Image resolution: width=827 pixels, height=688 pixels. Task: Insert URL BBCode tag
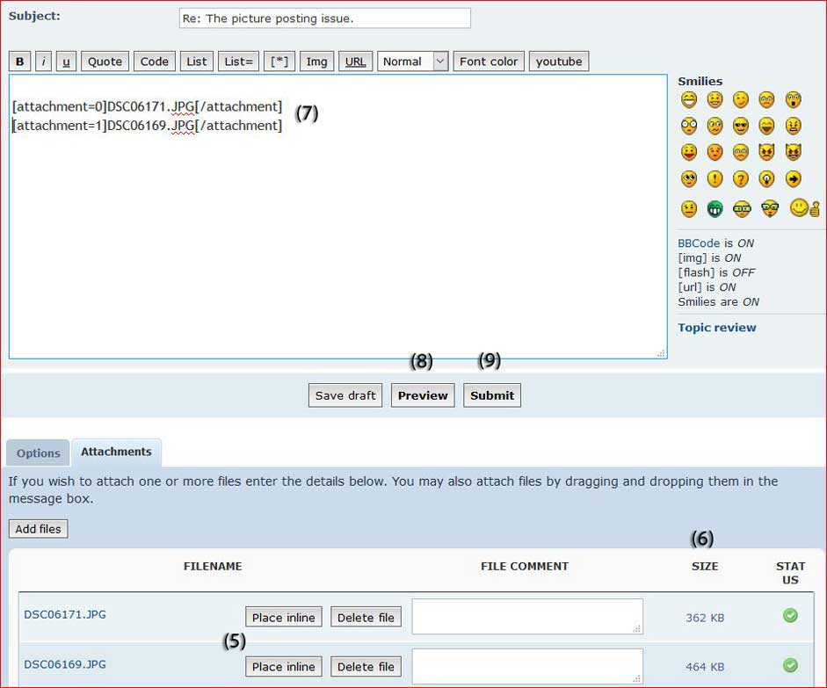click(355, 62)
